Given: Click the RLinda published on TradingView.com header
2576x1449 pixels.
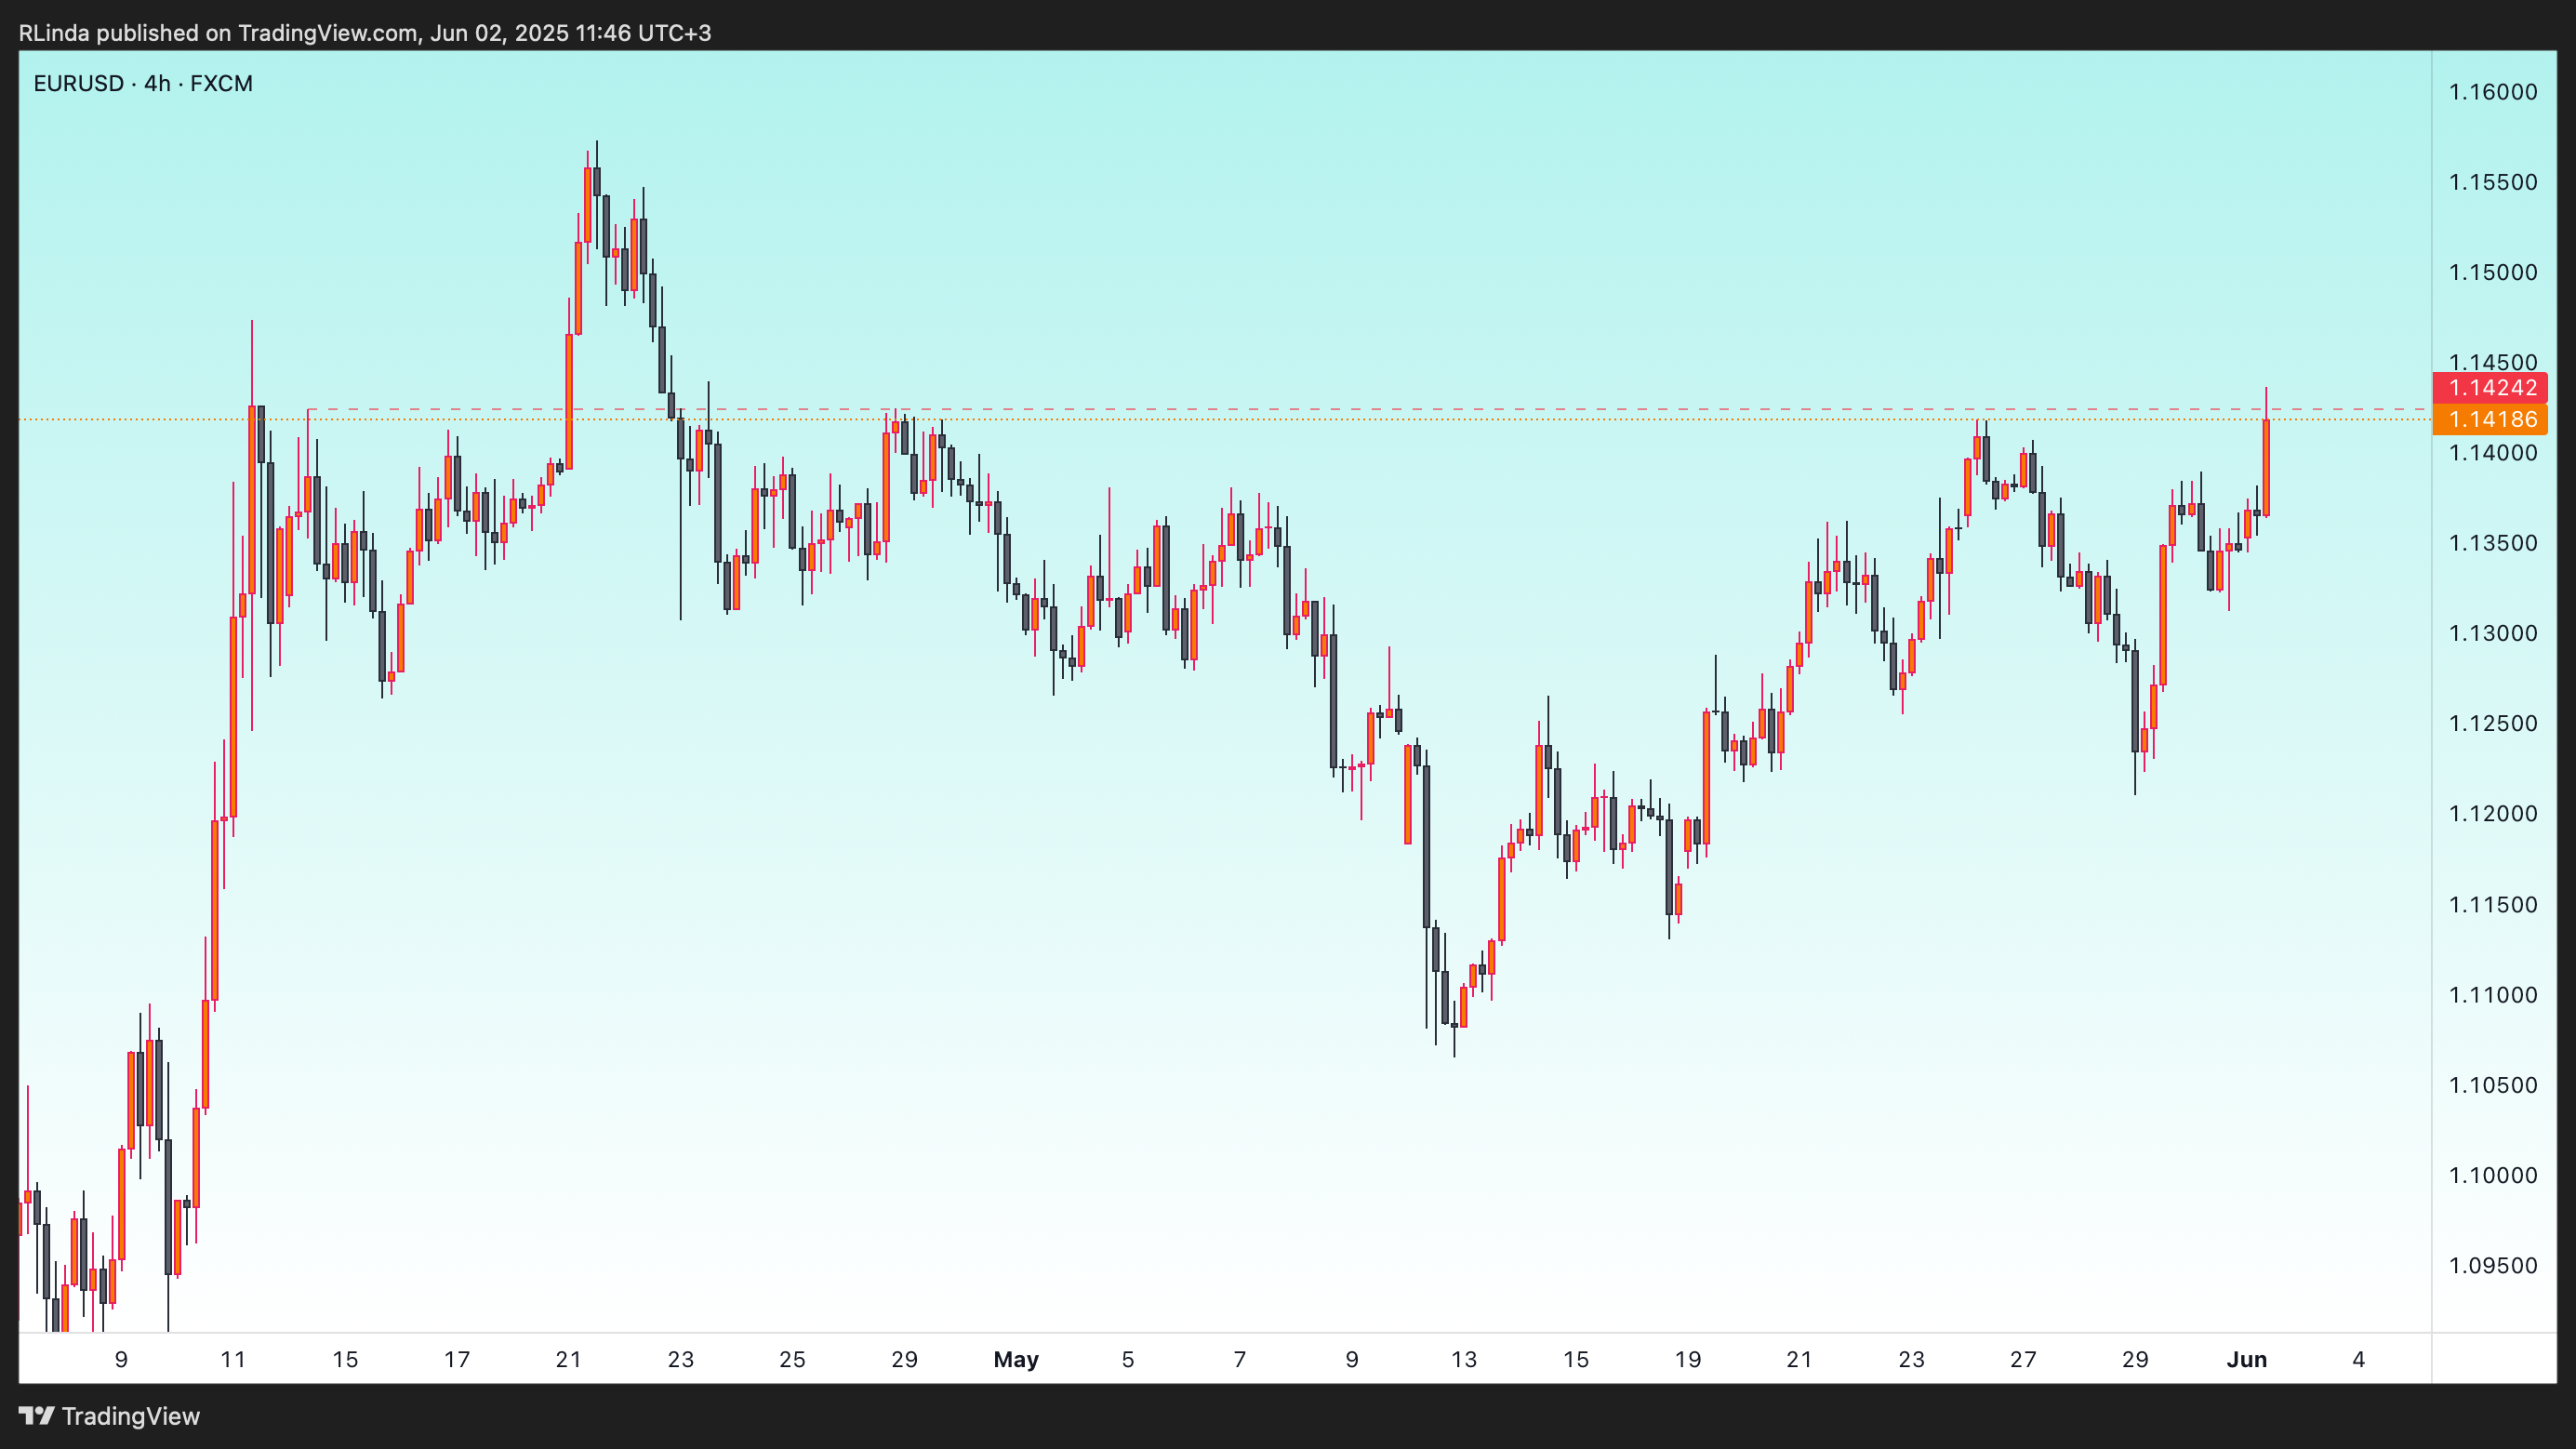Looking at the screenshot, I should point(365,33).
